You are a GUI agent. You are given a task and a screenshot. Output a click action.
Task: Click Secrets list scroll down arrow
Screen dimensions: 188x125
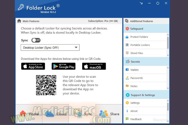[x=168, y=88]
